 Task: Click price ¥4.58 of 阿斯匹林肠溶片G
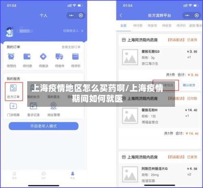(192, 169)
